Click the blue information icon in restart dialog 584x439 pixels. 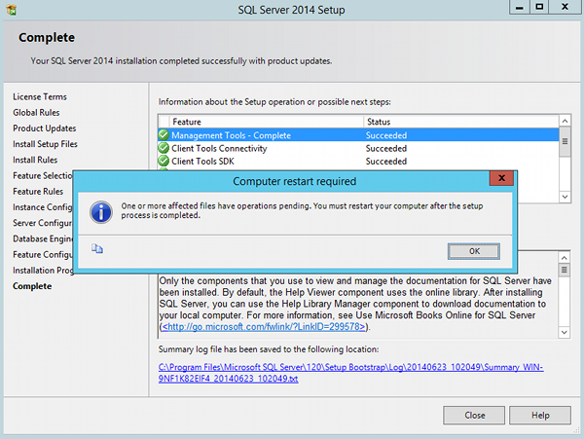101,212
